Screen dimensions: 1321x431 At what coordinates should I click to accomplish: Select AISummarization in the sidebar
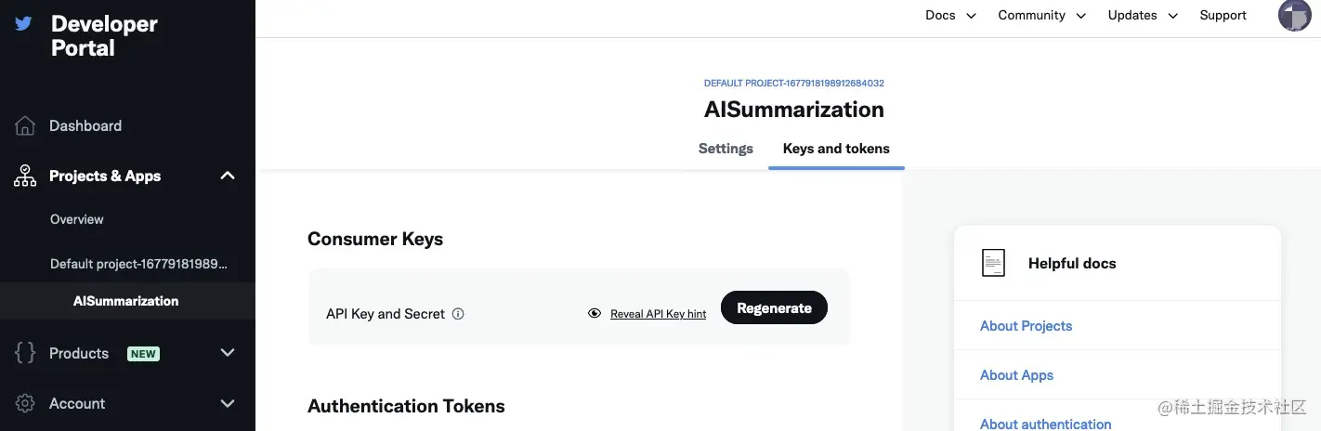[126, 301]
